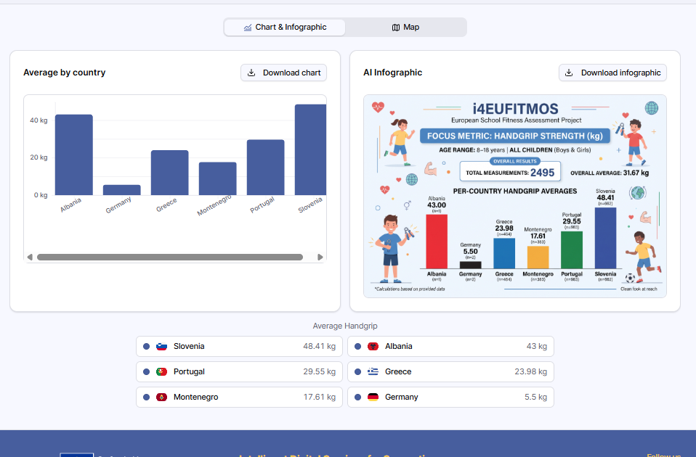Click the Albania x-axis label in chart
The height and width of the screenshot is (457, 696).
(71, 205)
